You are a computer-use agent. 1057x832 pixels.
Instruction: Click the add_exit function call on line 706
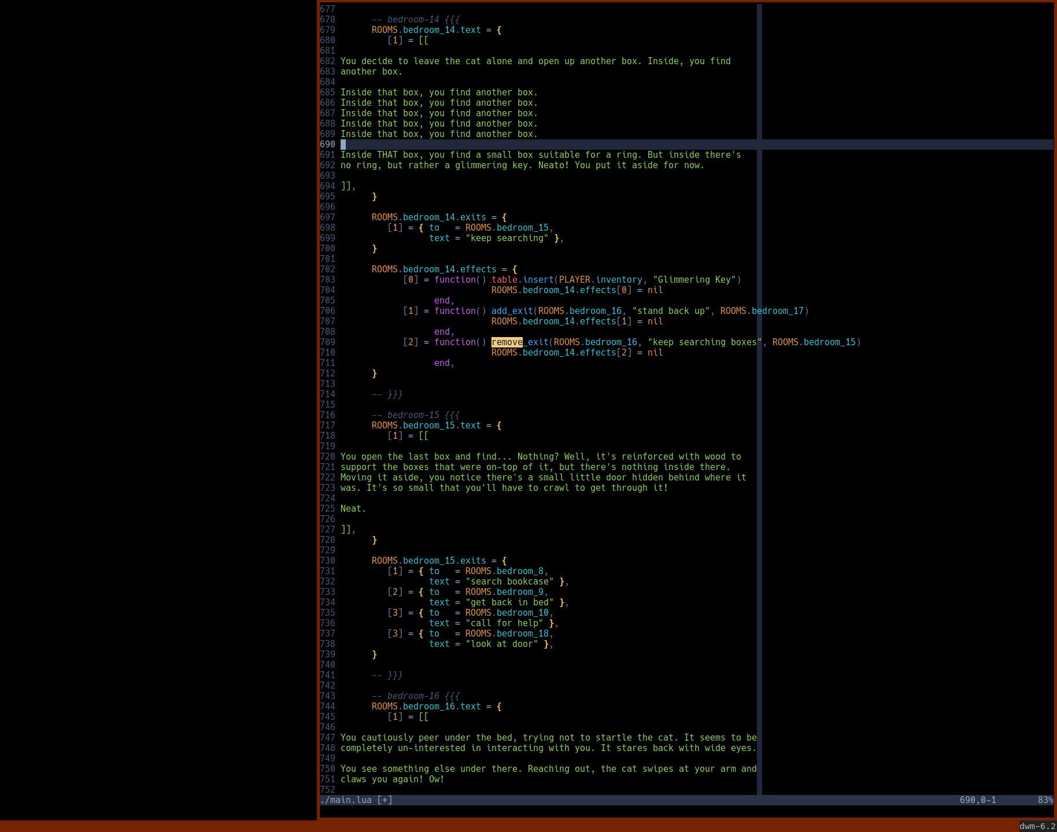tap(512, 310)
